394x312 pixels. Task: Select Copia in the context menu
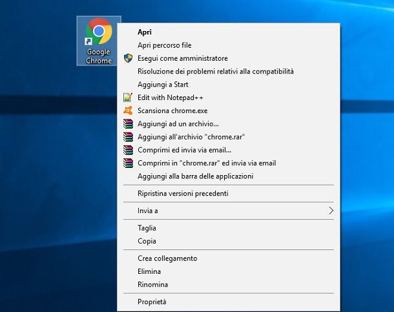pyautogui.click(x=229, y=241)
